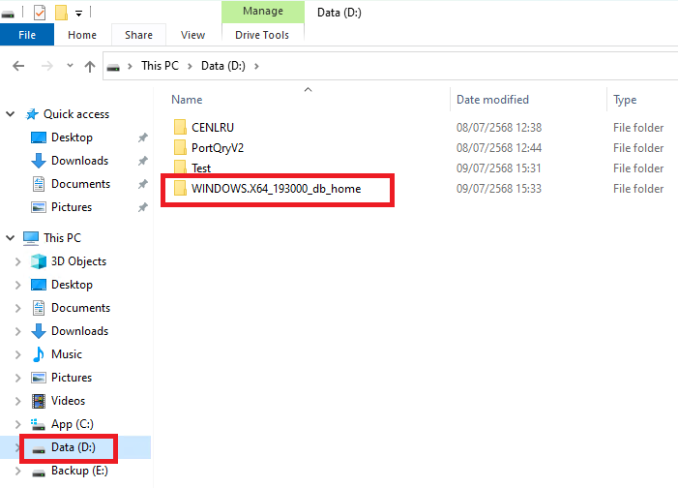This screenshot has width=678, height=488.
Task: Open Downloads under Quick access
Action: click(79, 161)
